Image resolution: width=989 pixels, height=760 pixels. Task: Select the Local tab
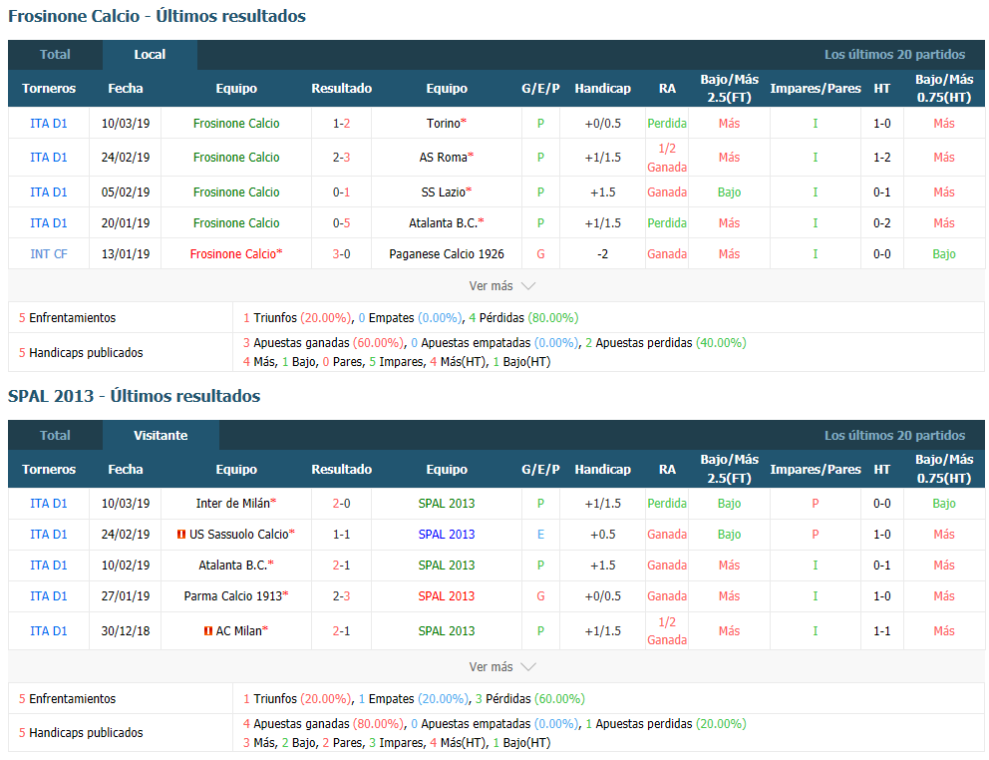(x=150, y=55)
